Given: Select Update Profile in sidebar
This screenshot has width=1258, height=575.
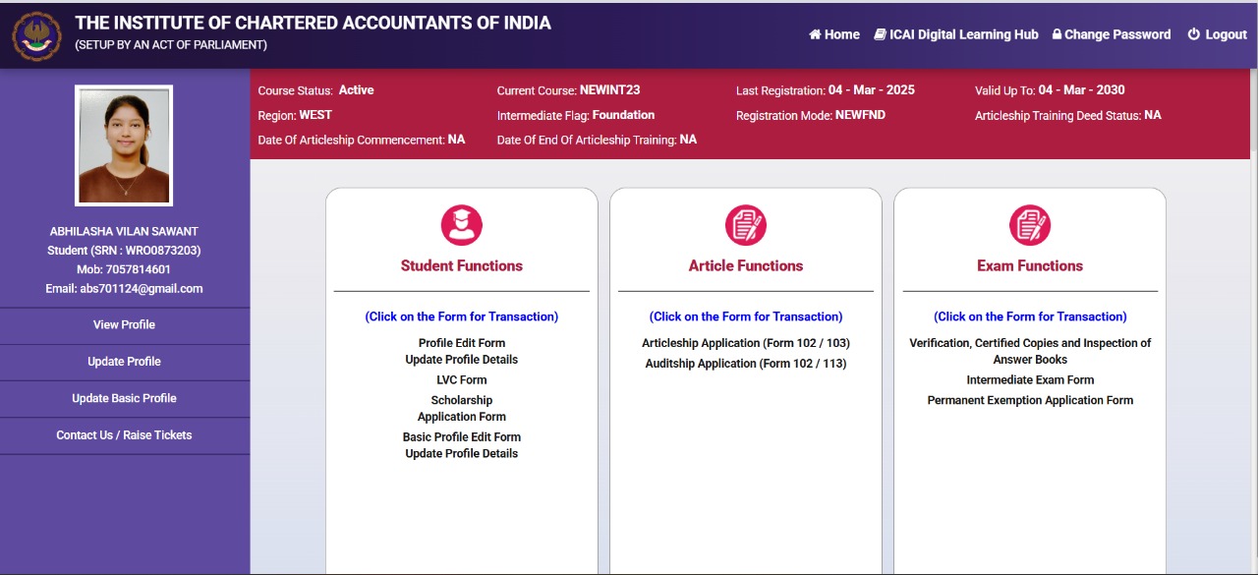Looking at the screenshot, I should (124, 362).
